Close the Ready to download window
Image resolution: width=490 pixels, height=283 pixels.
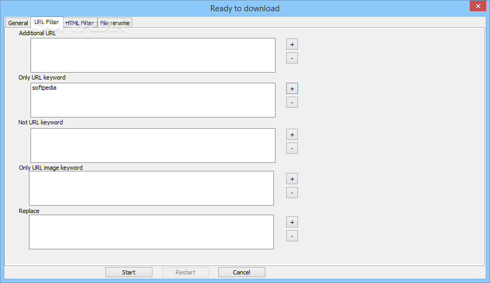tap(478, 6)
